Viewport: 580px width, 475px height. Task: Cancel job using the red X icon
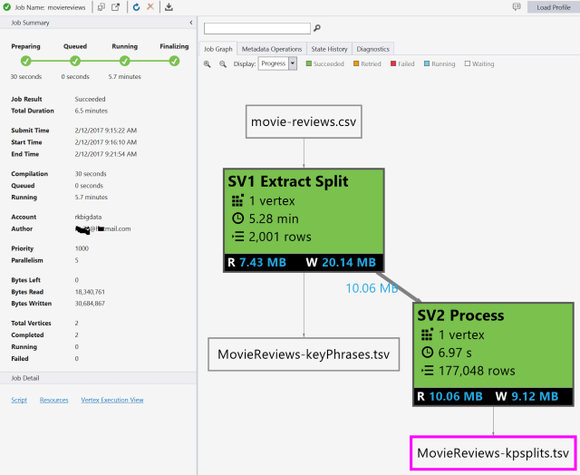click(150, 7)
